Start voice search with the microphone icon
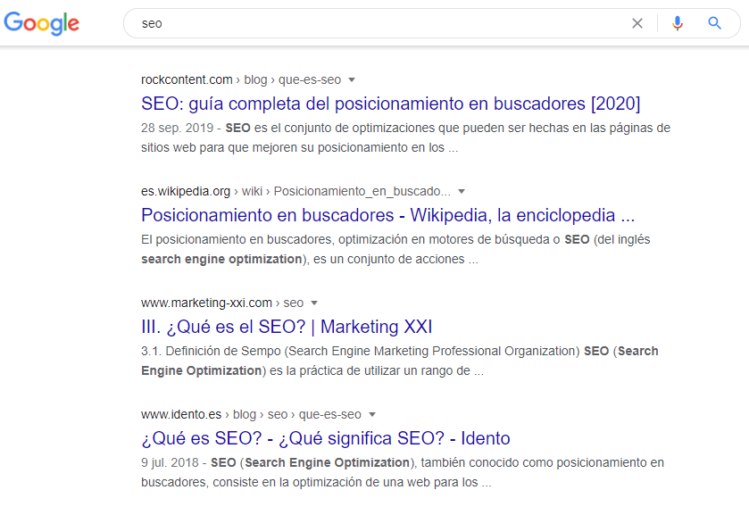 point(678,24)
